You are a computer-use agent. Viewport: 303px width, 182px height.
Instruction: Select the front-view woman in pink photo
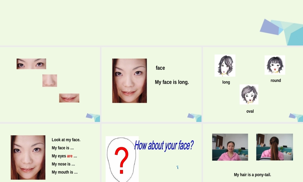pyautogui.click(x=230, y=147)
